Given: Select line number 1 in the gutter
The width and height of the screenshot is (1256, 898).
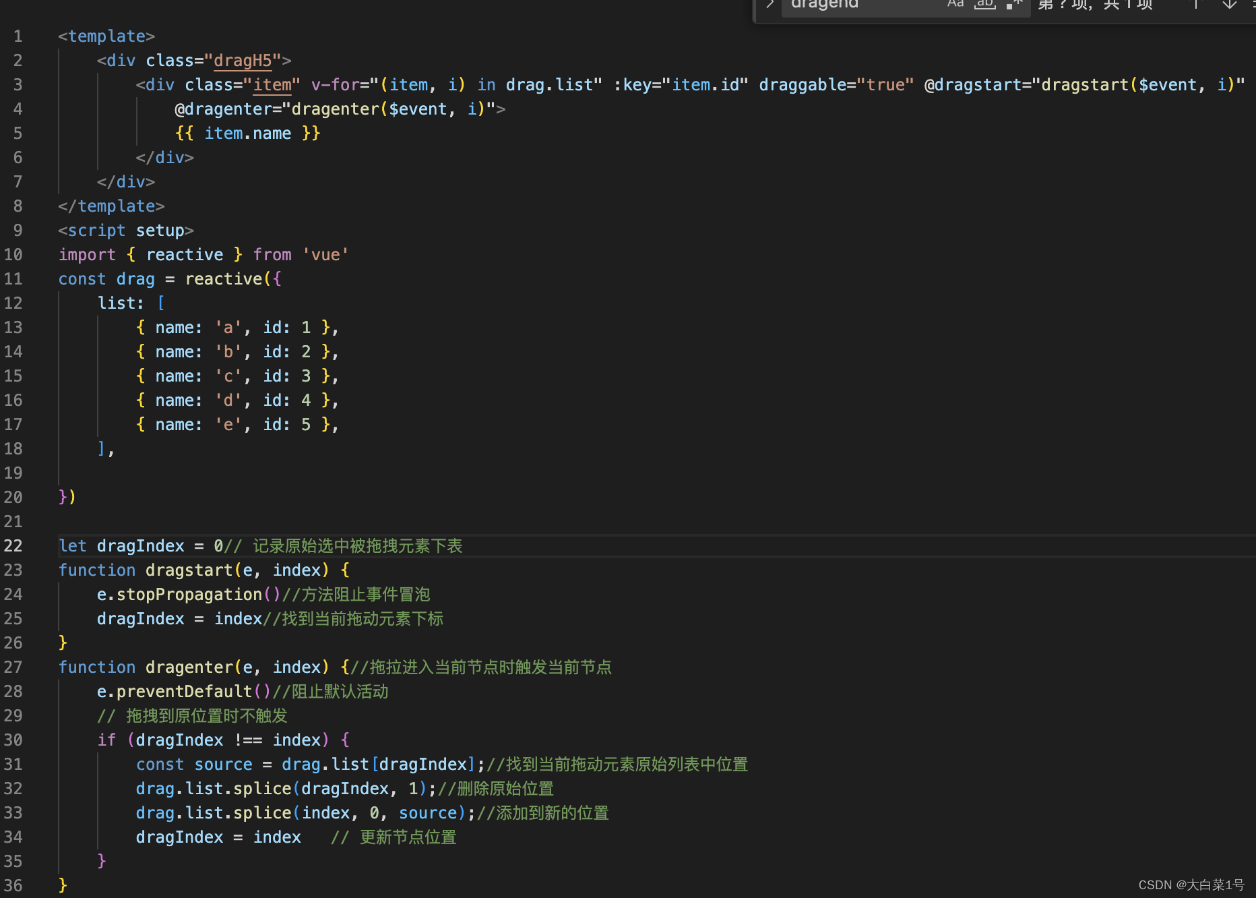Looking at the screenshot, I should coord(18,36).
